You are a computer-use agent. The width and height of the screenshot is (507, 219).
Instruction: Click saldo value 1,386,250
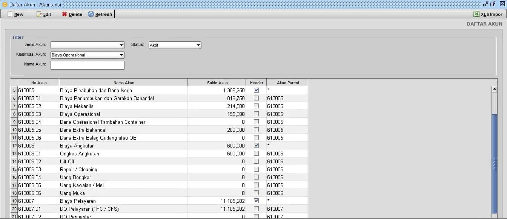tap(234, 90)
